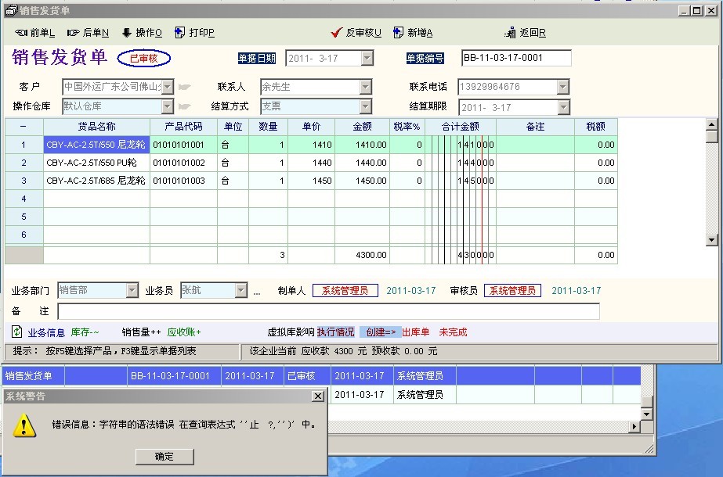Go to previous document (前单)
Viewport: 723px width, 477px height.
tap(34, 33)
